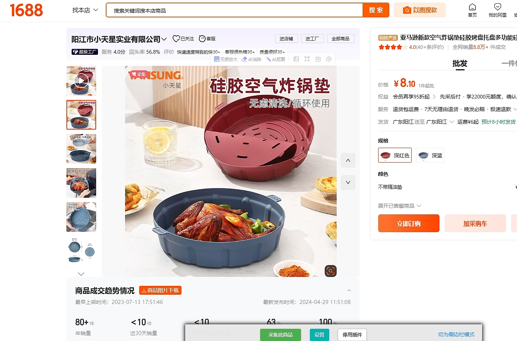This screenshot has width=517, height=341.
Task: Click the 首页 home icon
Action: (x=472, y=10)
